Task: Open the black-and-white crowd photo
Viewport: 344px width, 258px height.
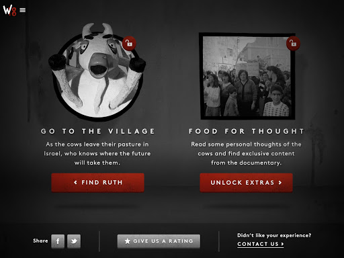Action: [x=247, y=76]
